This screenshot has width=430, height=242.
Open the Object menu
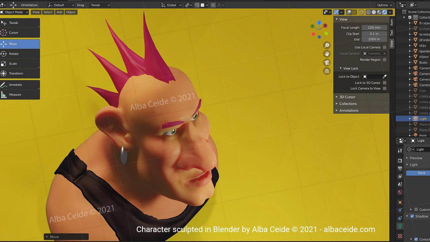(x=71, y=12)
